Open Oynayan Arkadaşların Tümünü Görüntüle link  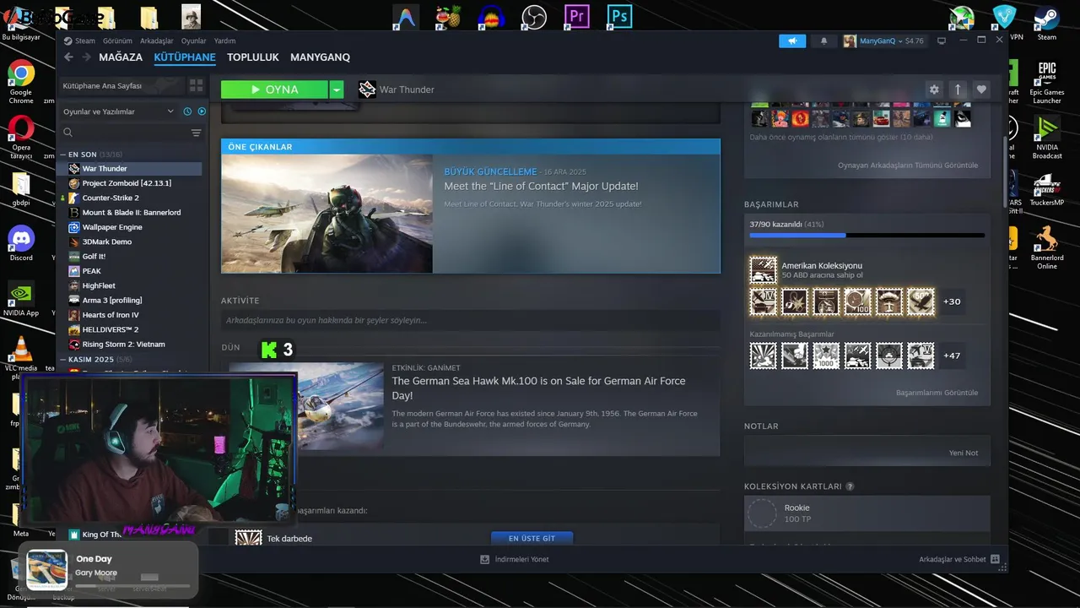tap(908, 166)
